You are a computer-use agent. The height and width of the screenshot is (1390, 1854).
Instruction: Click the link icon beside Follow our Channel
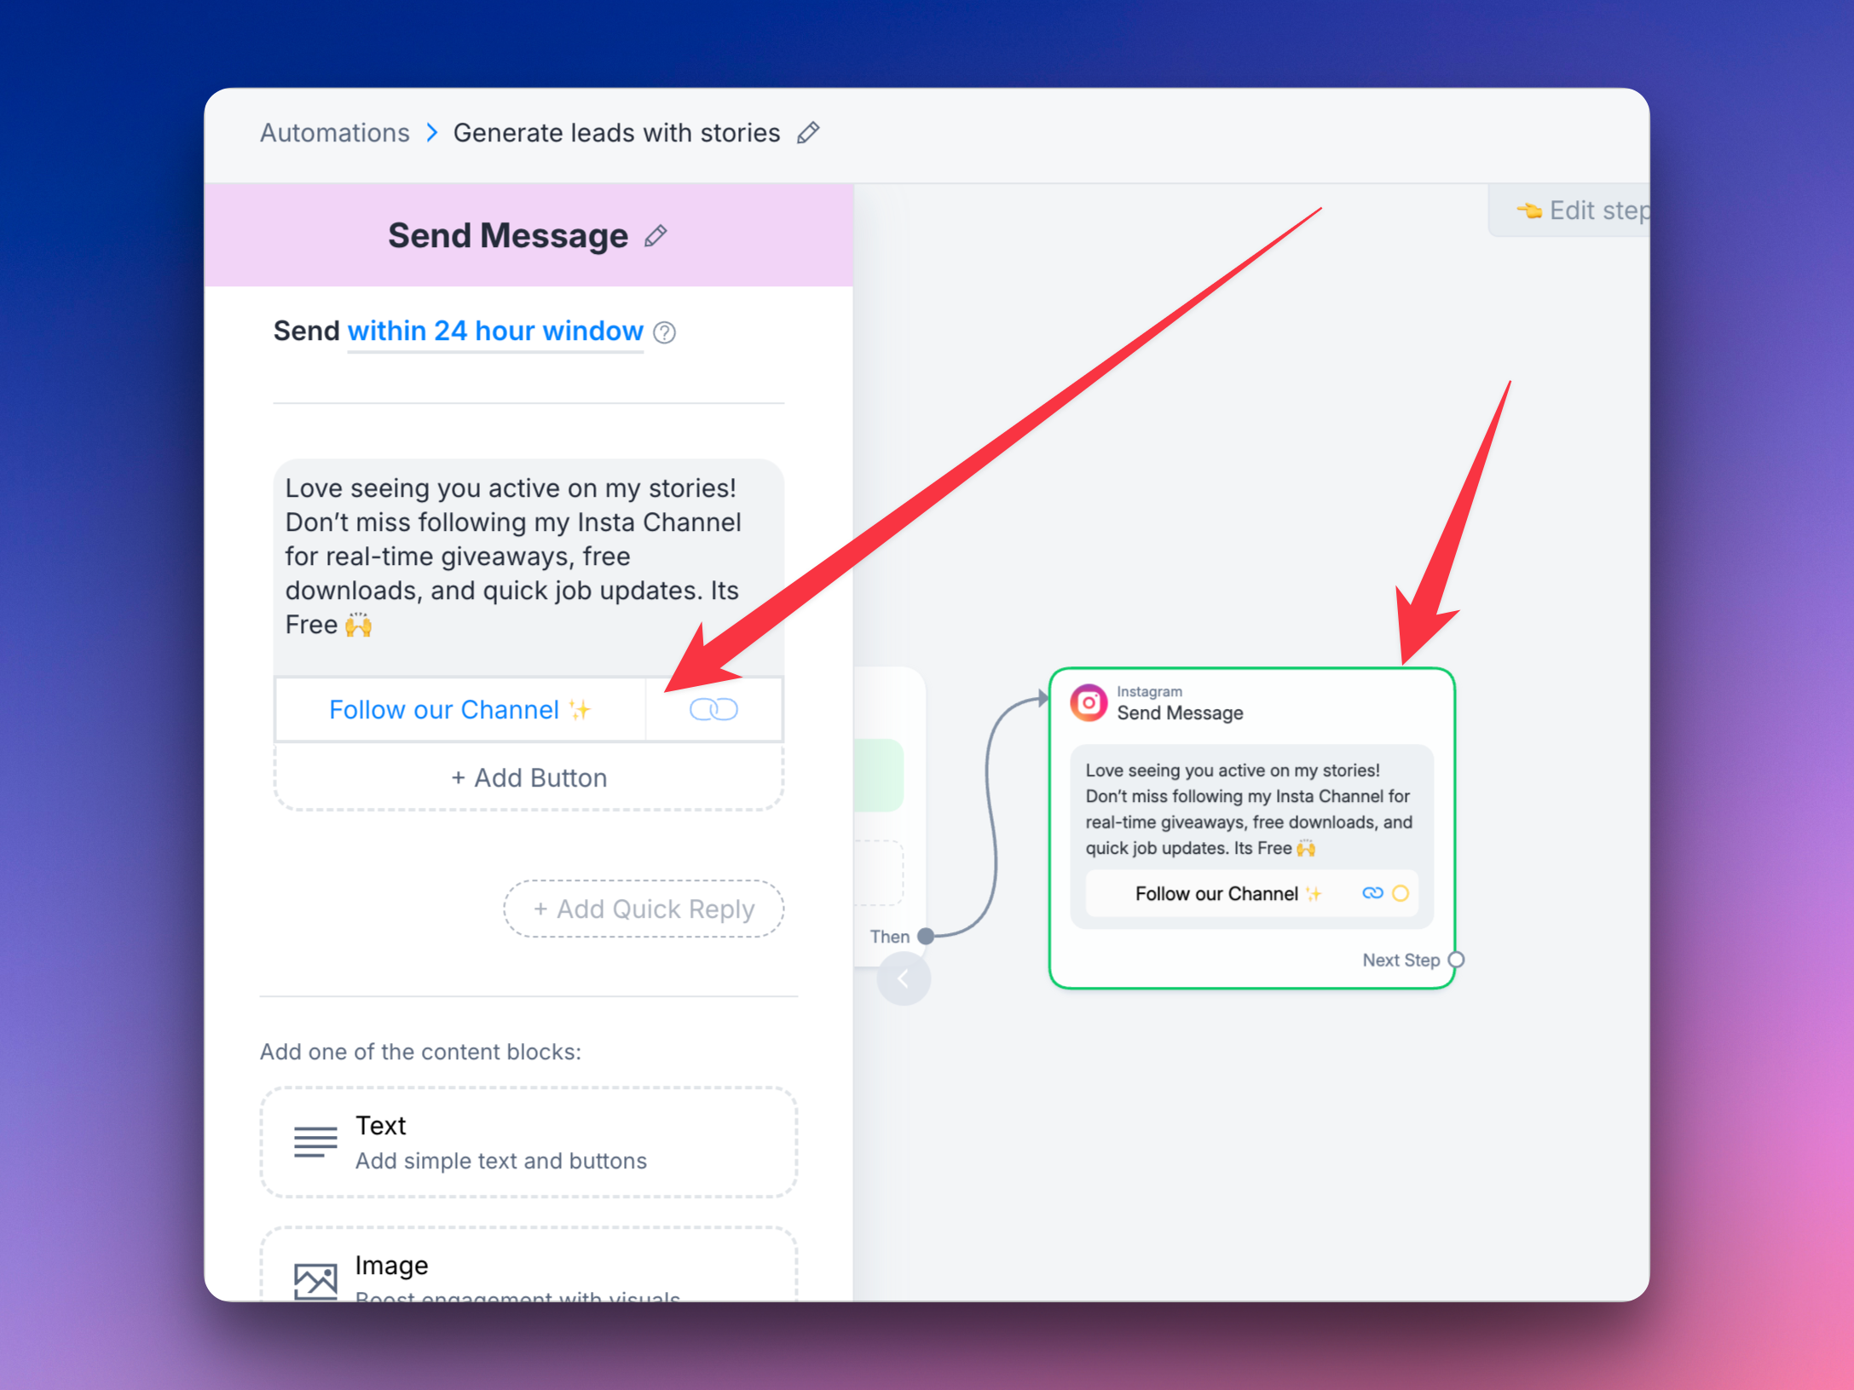[713, 709]
